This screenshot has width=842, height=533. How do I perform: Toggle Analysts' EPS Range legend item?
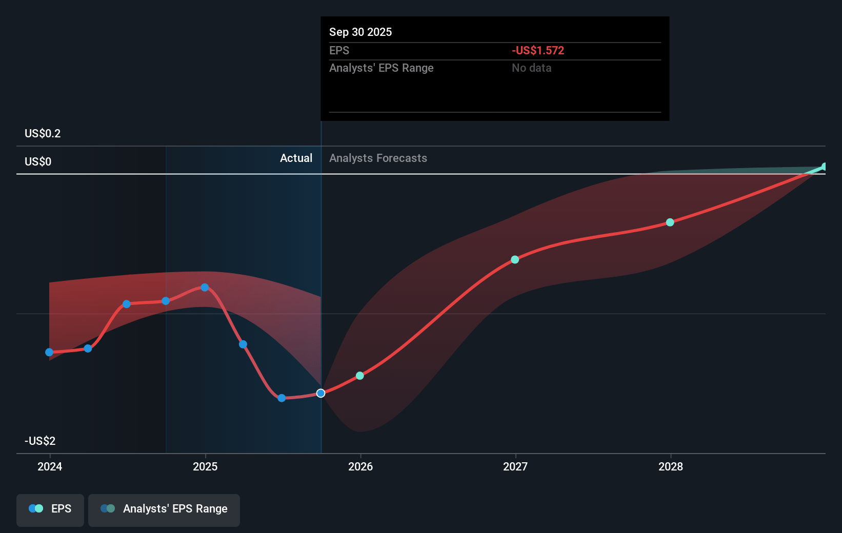click(x=164, y=509)
